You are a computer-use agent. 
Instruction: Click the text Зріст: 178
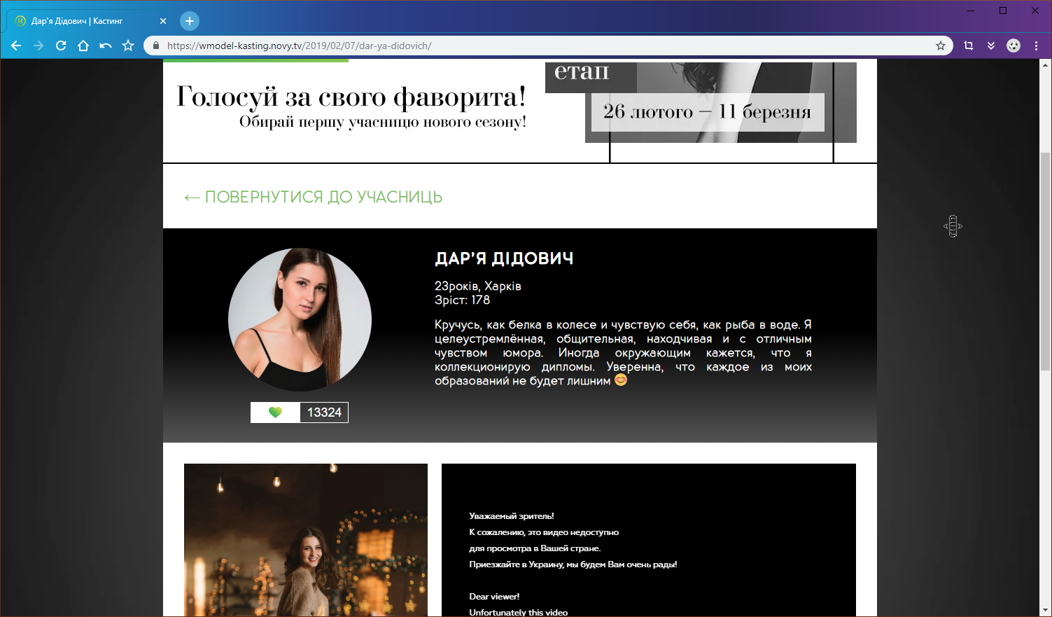(x=462, y=300)
